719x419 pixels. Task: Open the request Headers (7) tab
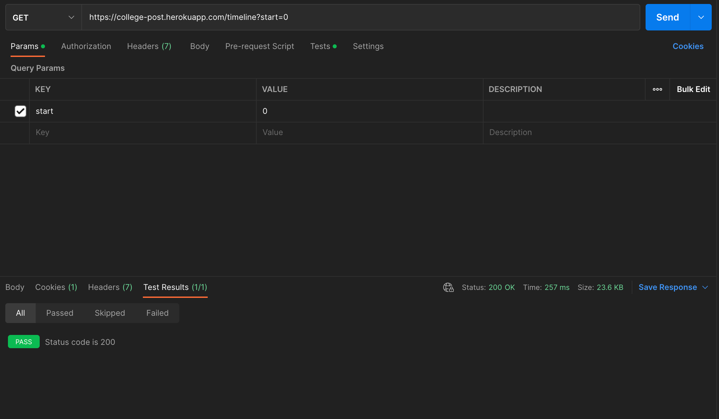tap(149, 46)
